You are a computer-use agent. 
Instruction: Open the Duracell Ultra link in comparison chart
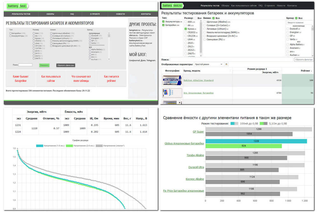coord(196,167)
